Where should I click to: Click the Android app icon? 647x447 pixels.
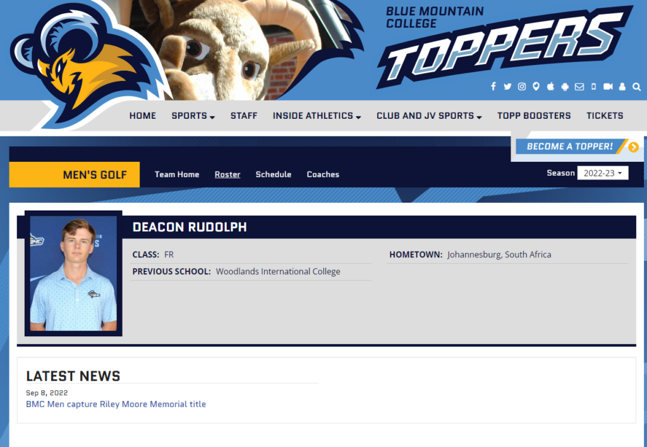[x=565, y=87]
